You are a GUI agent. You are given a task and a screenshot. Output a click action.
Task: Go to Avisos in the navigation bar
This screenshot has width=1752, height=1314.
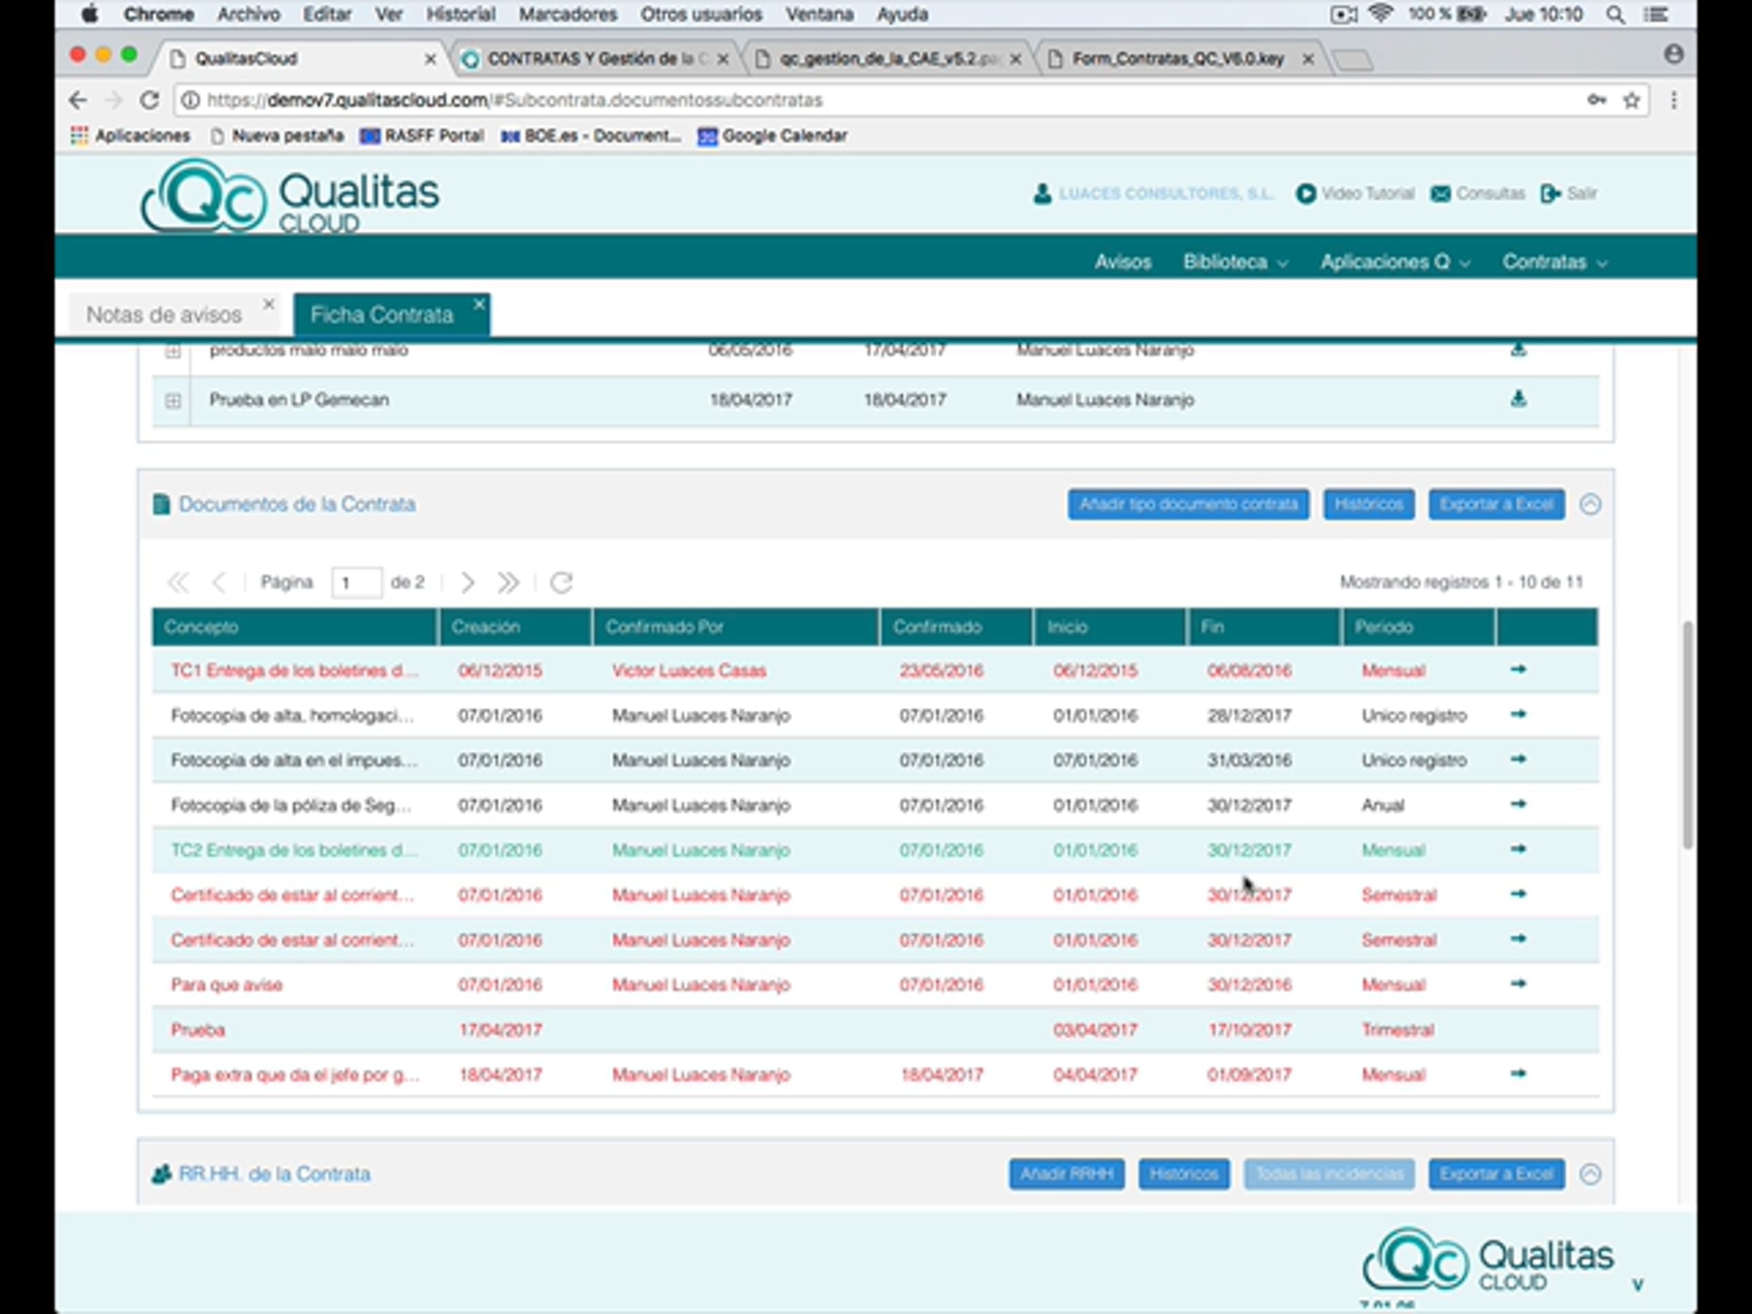pos(1122,262)
